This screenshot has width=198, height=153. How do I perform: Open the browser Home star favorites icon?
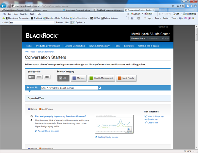pyautogui.click(x=192, y=6)
